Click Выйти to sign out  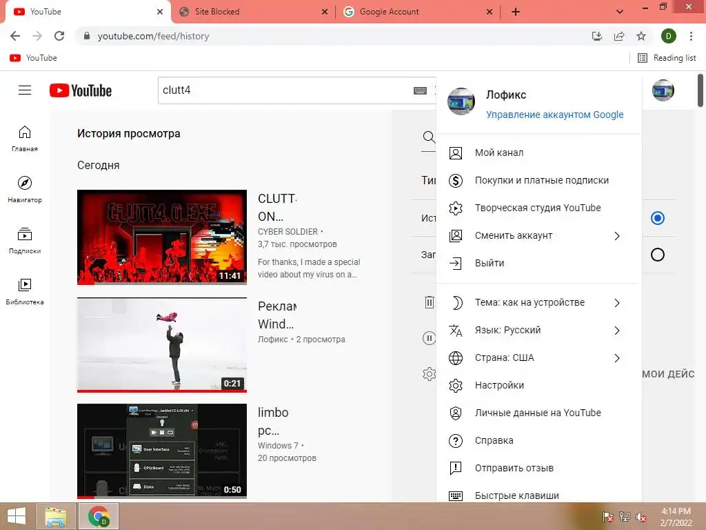538,263
